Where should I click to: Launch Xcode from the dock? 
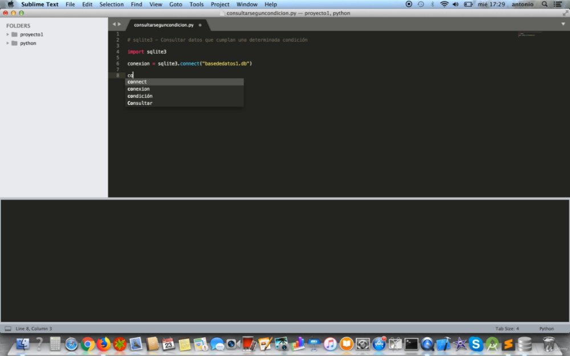[x=443, y=344]
